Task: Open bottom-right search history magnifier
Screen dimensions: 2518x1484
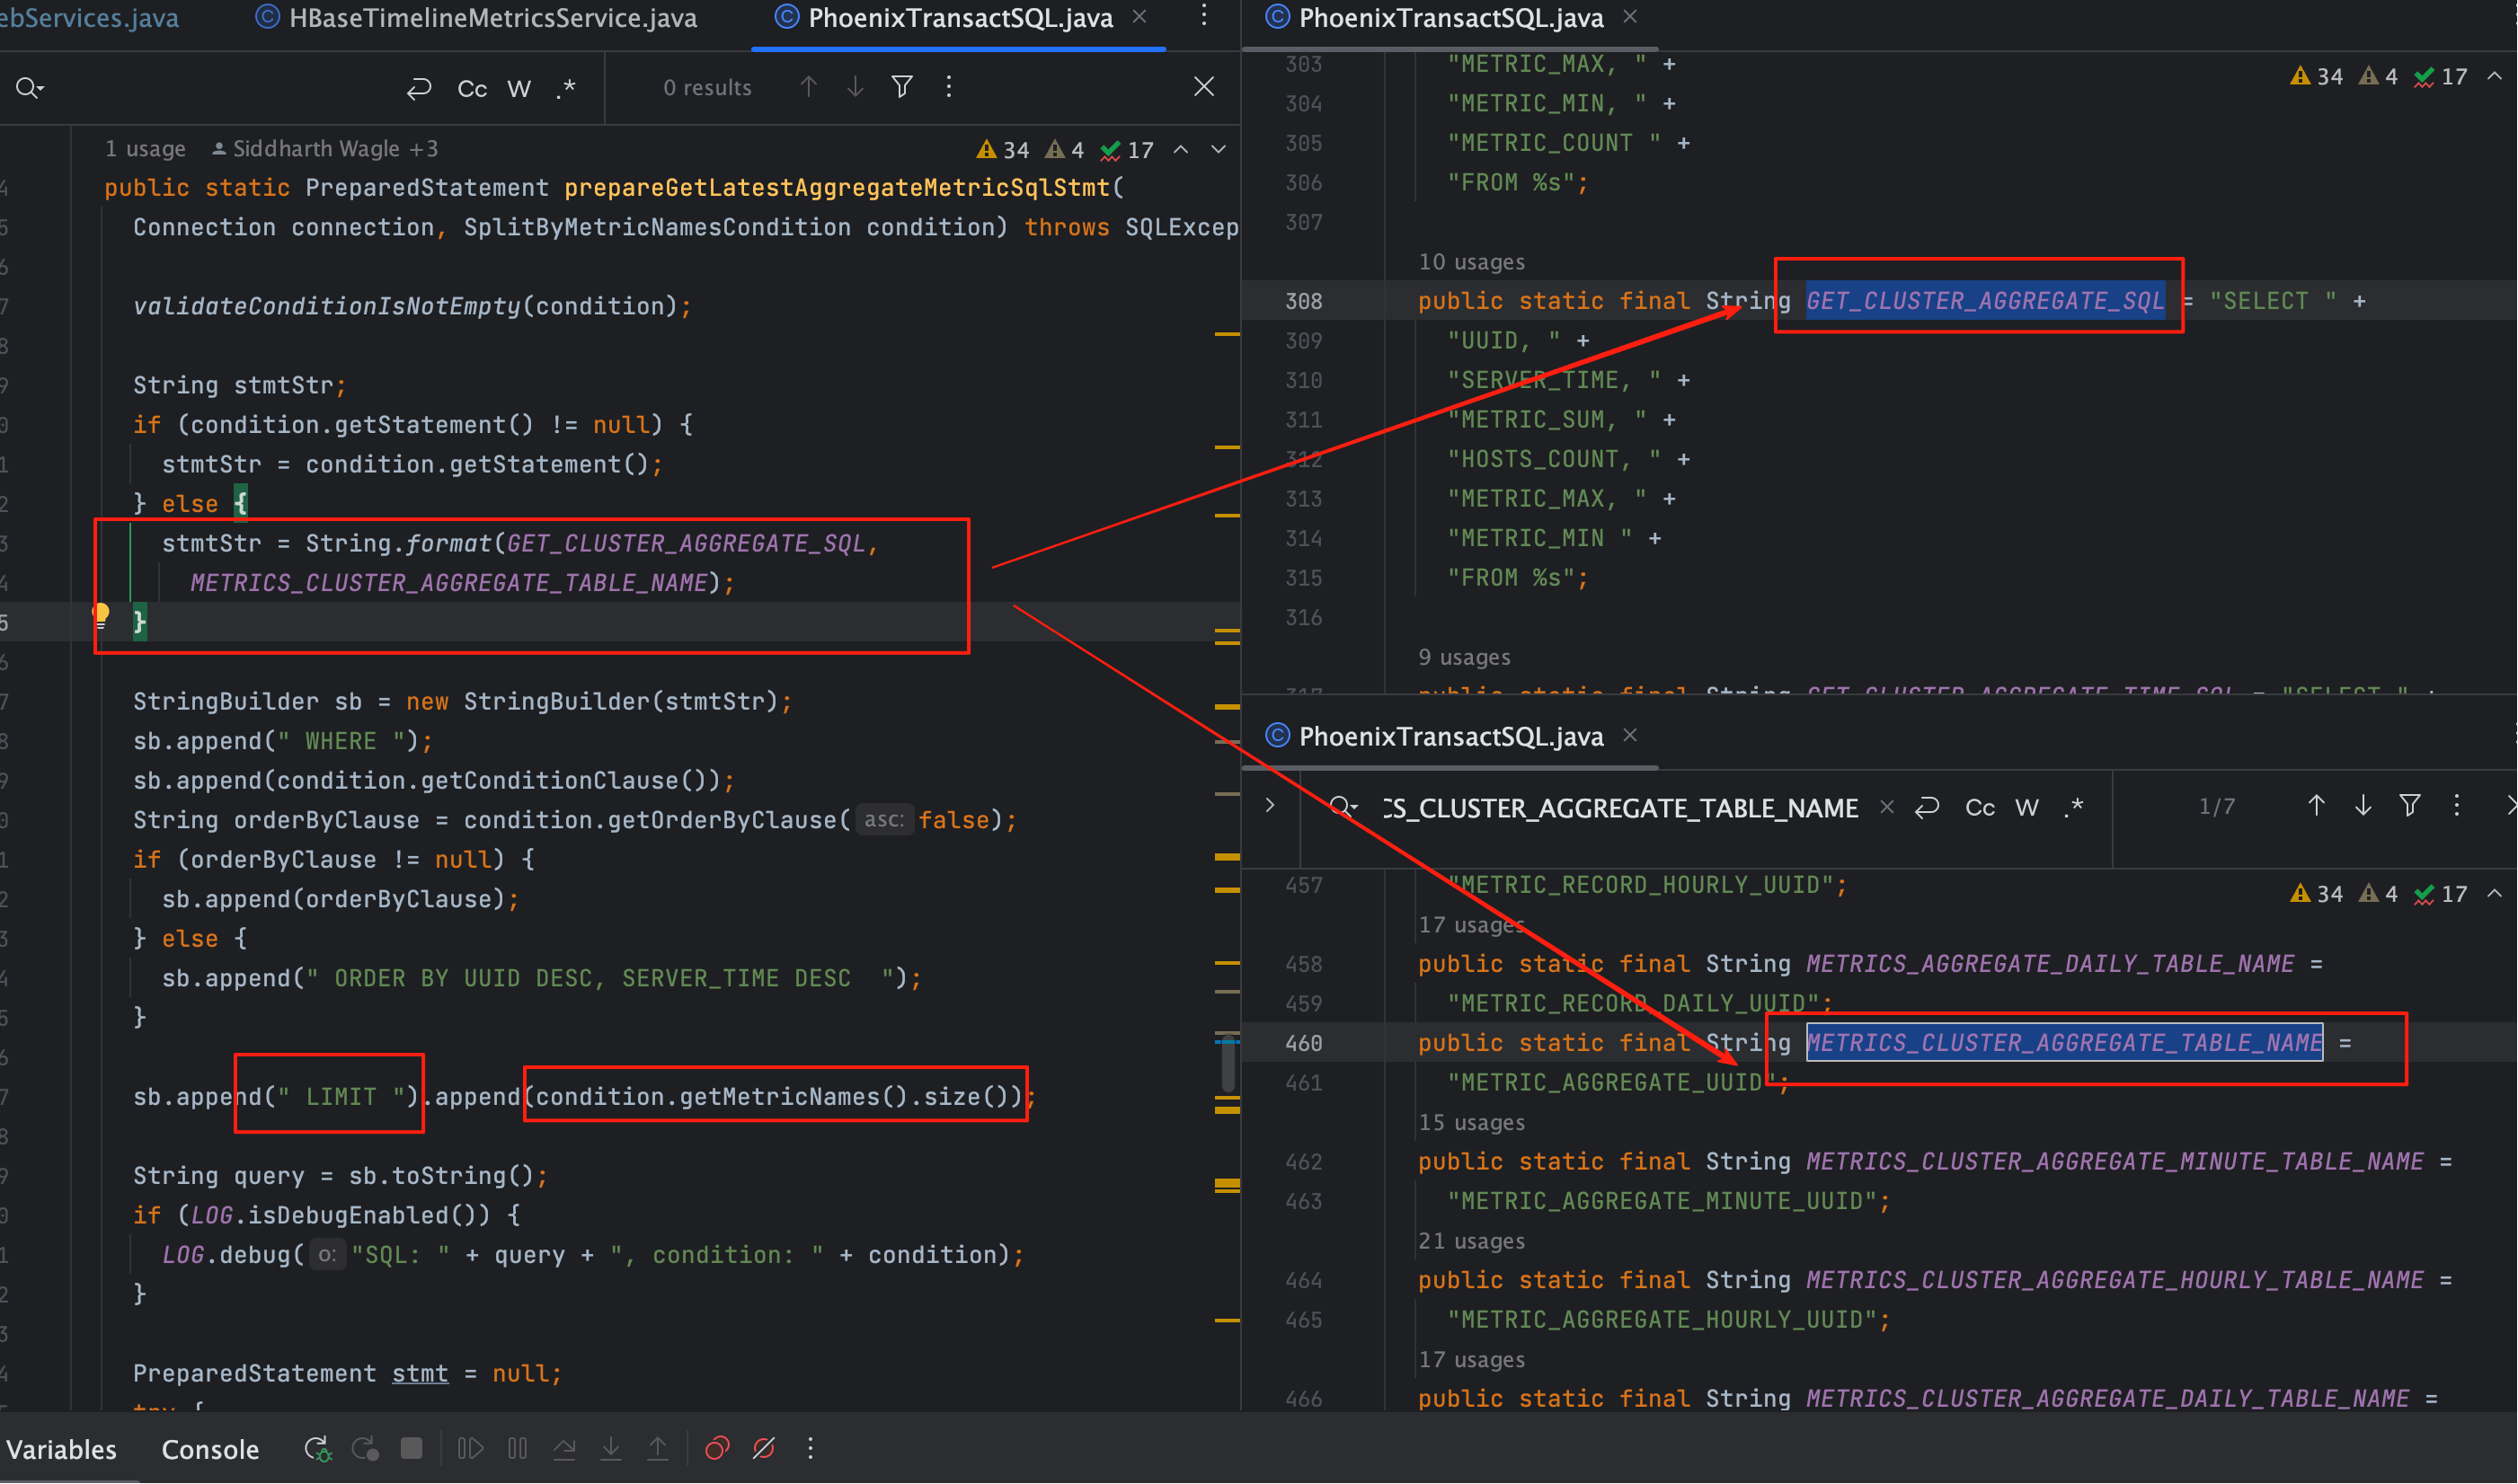Action: pos(1343,807)
